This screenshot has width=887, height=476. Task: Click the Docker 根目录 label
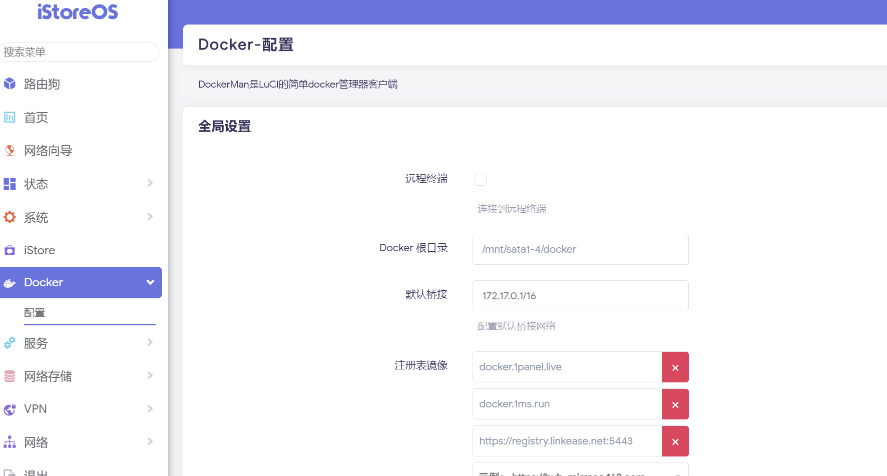[x=413, y=248]
